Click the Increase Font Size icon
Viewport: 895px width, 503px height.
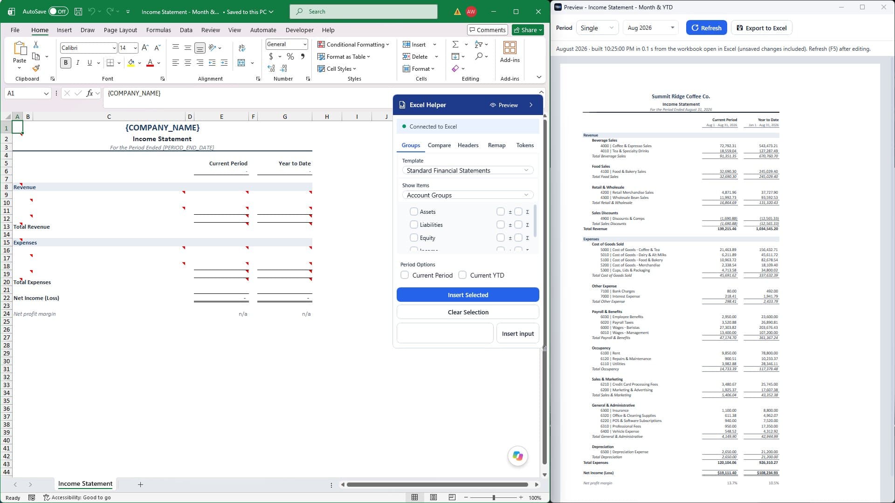click(145, 48)
